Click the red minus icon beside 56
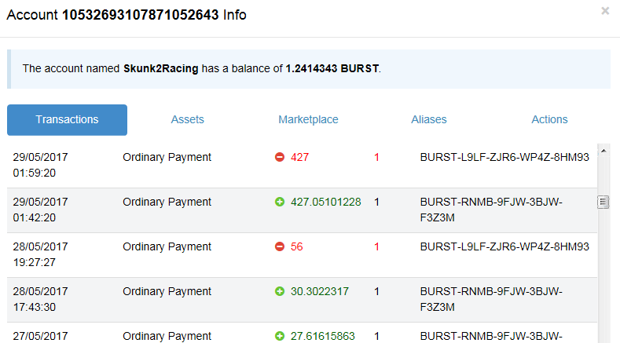Screen dimensions: 620x343 tap(280, 246)
